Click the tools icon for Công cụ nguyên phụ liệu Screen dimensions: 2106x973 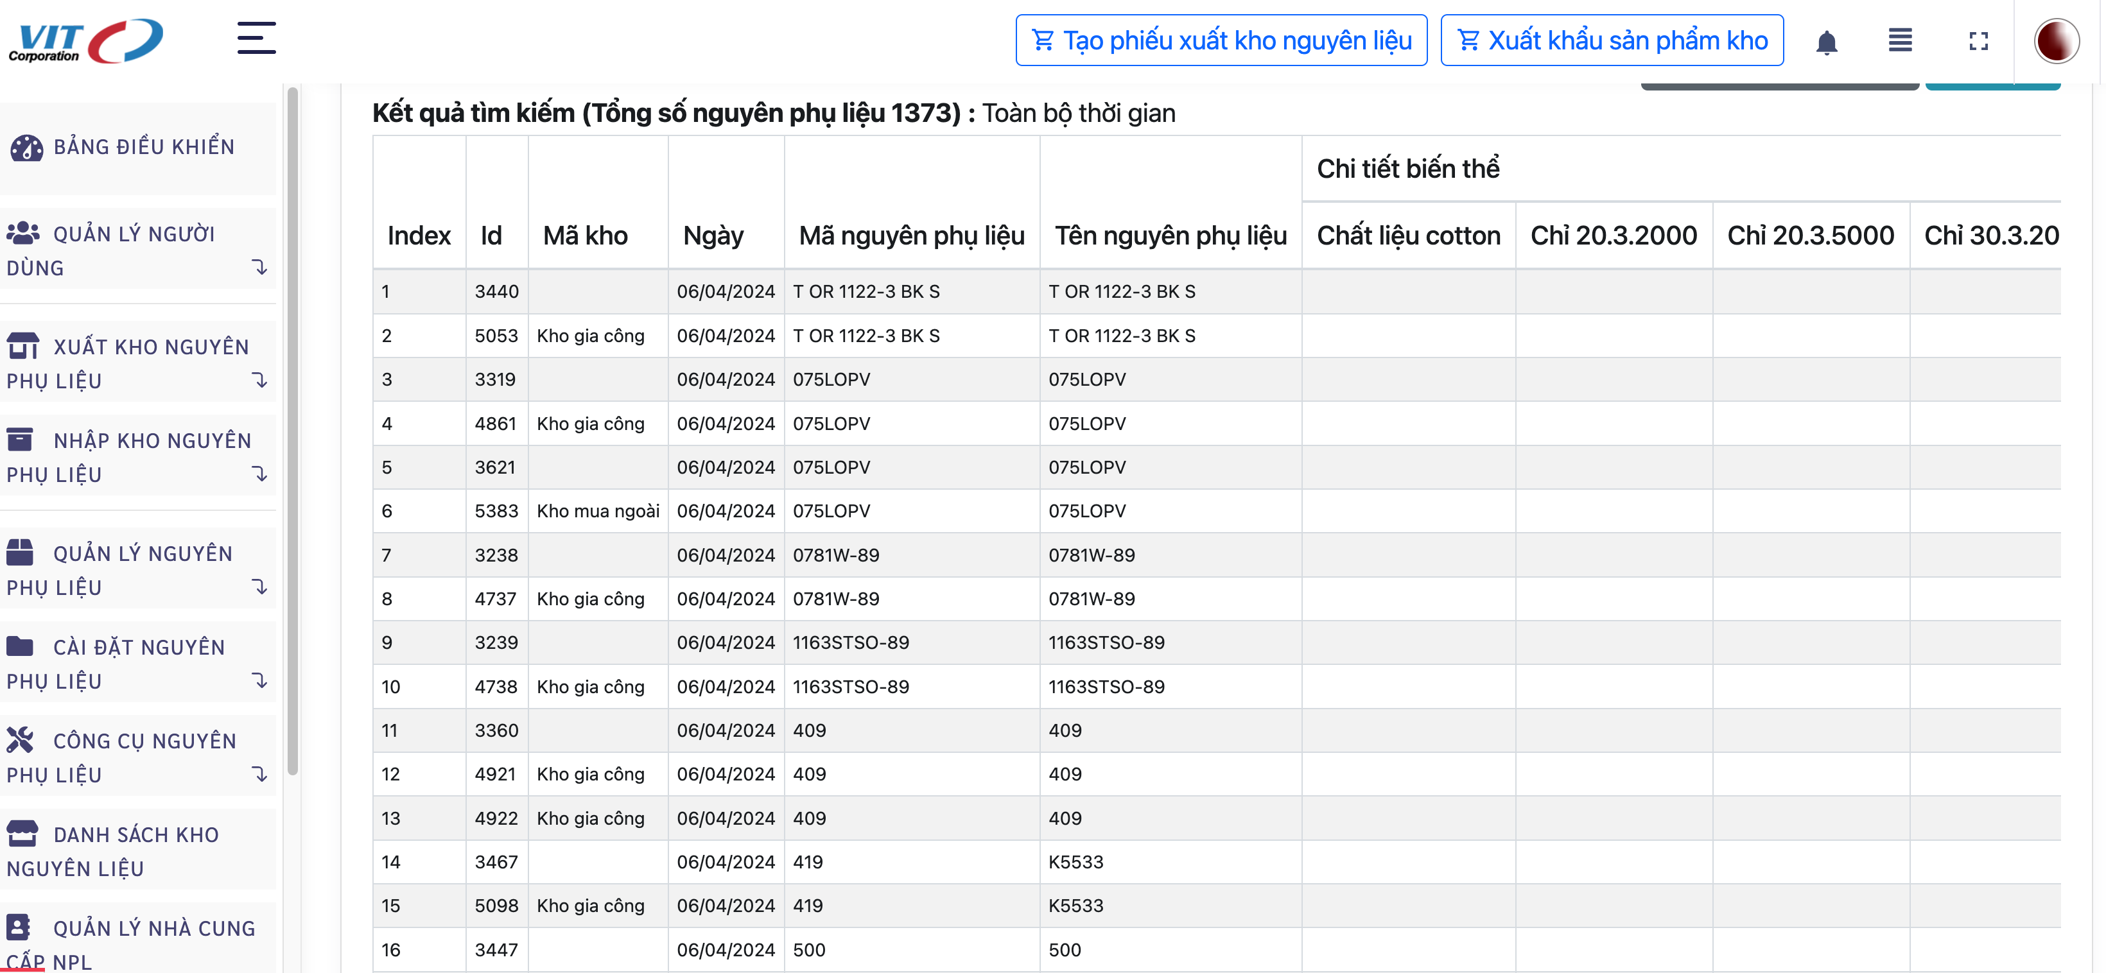21,739
